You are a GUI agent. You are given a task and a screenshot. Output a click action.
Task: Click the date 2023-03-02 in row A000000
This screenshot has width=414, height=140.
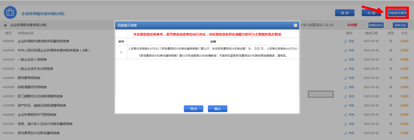coord(371,41)
